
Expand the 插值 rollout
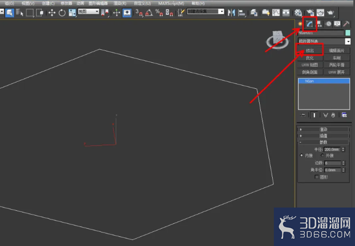[x=323, y=136]
